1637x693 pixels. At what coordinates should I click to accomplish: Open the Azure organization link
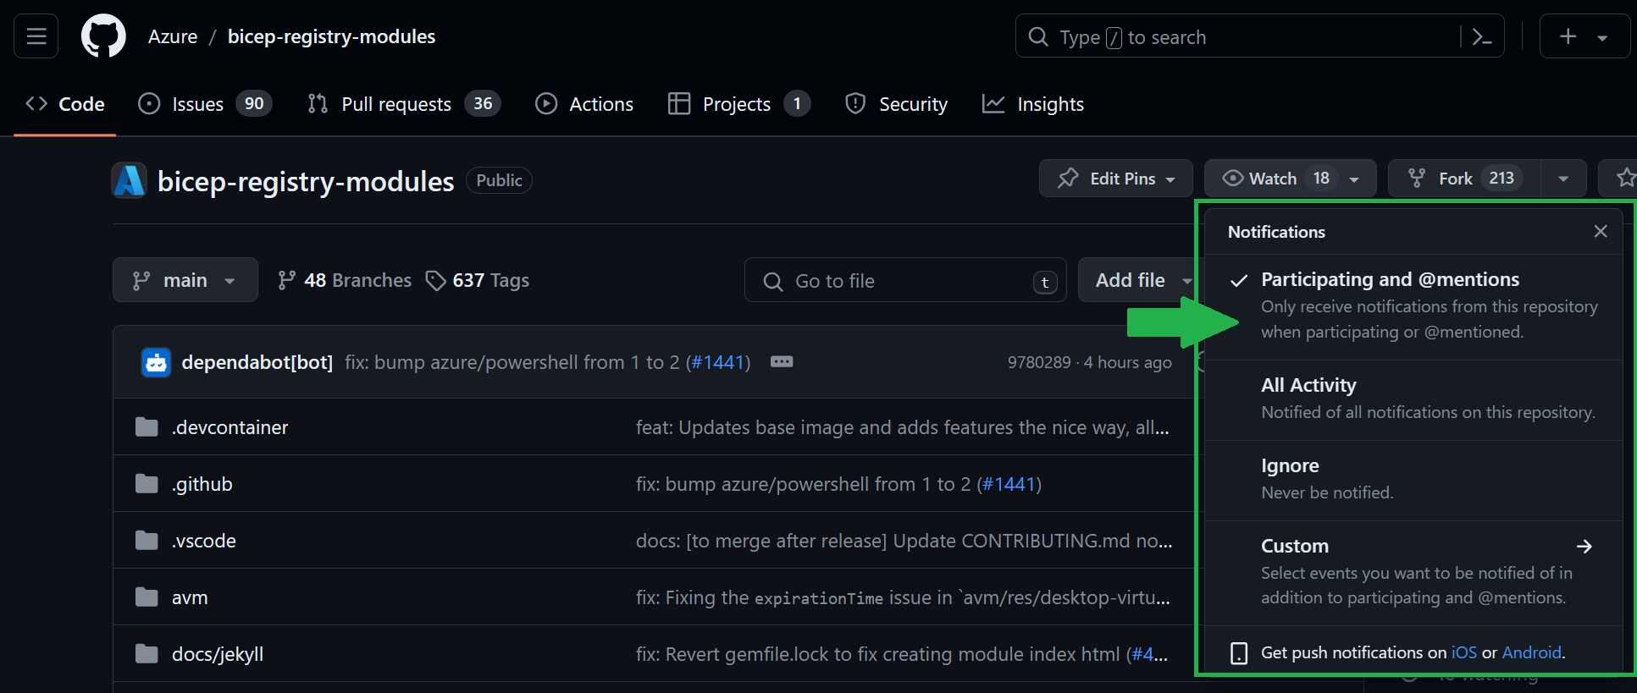click(x=173, y=36)
